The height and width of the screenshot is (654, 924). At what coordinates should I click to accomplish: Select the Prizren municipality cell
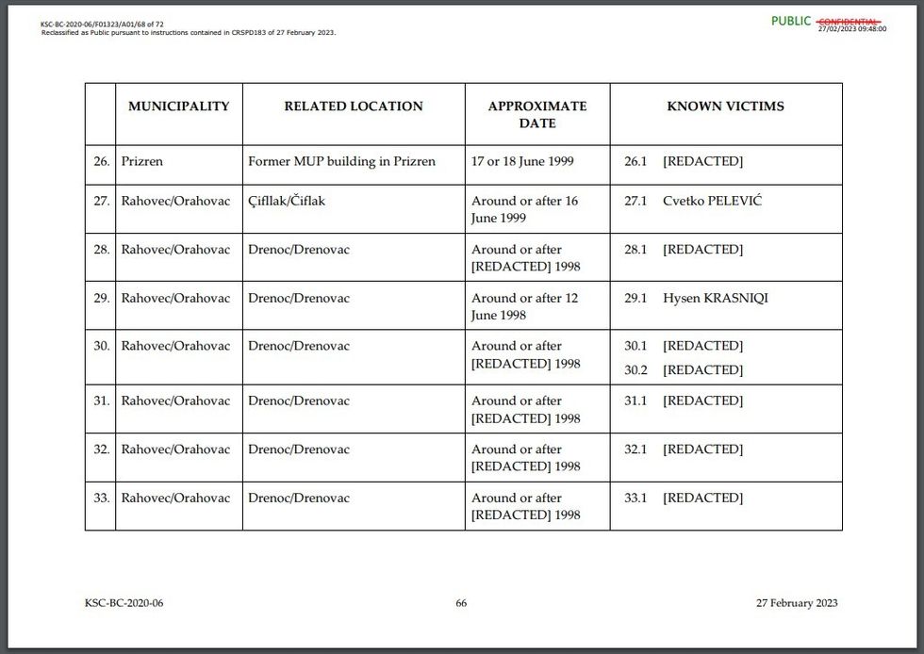coord(141,161)
